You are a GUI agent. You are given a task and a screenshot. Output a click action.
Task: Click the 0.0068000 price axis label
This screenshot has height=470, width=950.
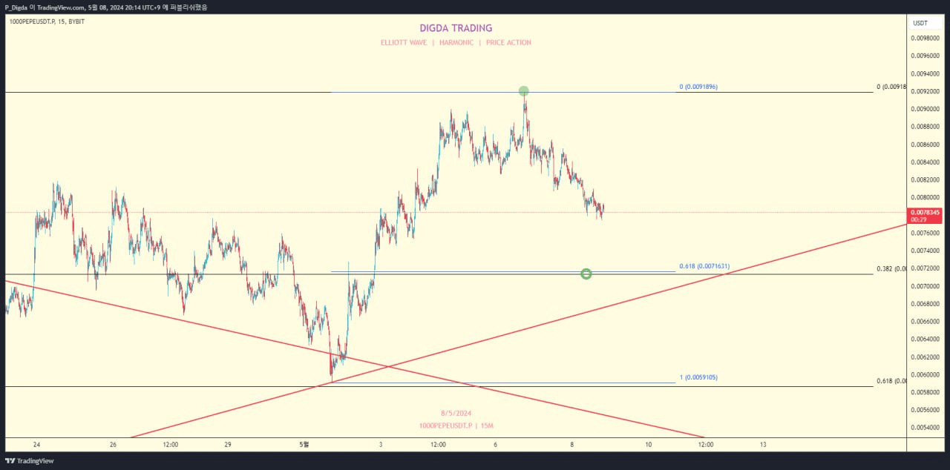(x=926, y=304)
